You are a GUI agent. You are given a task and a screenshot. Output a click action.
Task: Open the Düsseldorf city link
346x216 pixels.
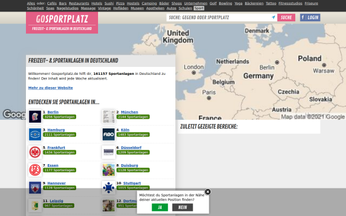tap(131, 147)
